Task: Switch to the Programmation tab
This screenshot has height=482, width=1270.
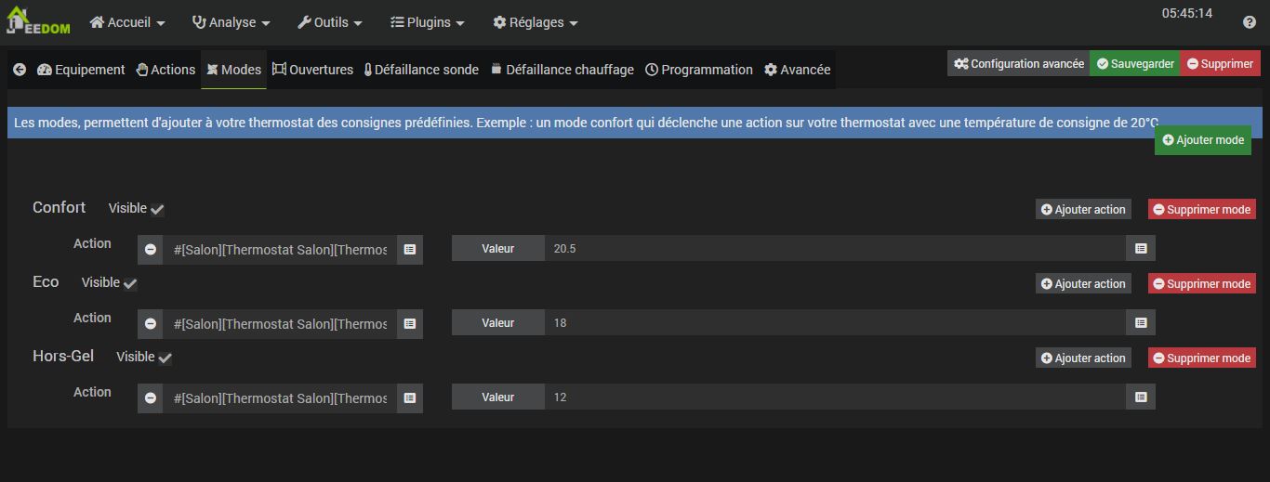Action: tap(699, 70)
